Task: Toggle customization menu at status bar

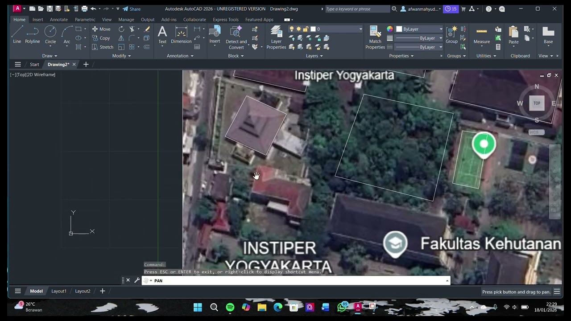Action: pyautogui.click(x=557, y=292)
